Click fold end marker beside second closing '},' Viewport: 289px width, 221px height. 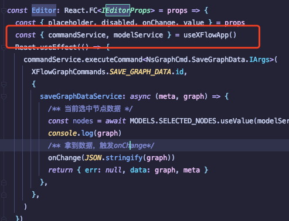[4, 195]
